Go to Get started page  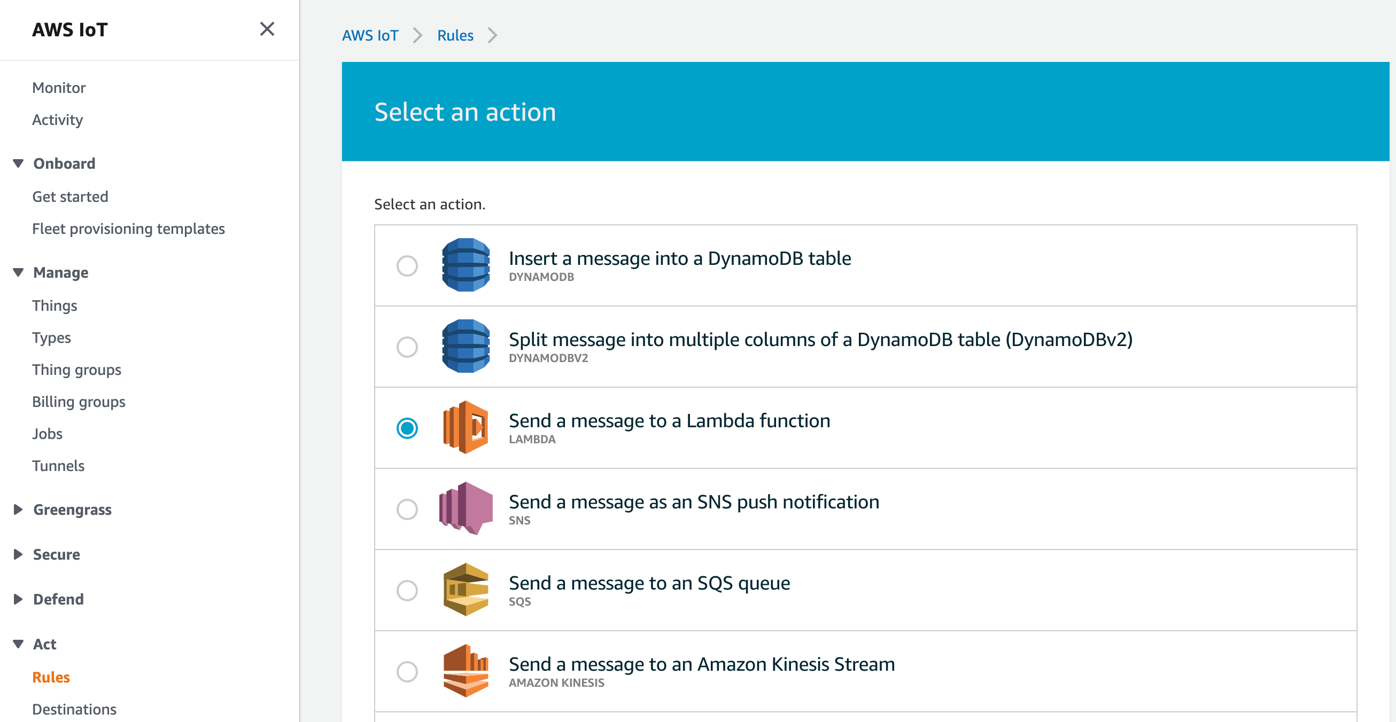click(71, 197)
